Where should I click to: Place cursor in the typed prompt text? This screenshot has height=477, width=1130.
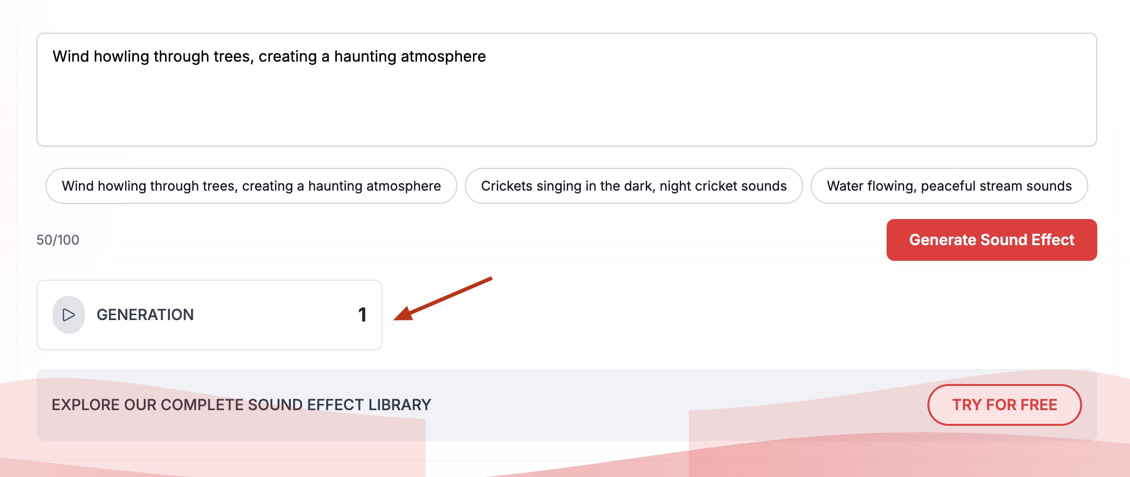click(269, 56)
